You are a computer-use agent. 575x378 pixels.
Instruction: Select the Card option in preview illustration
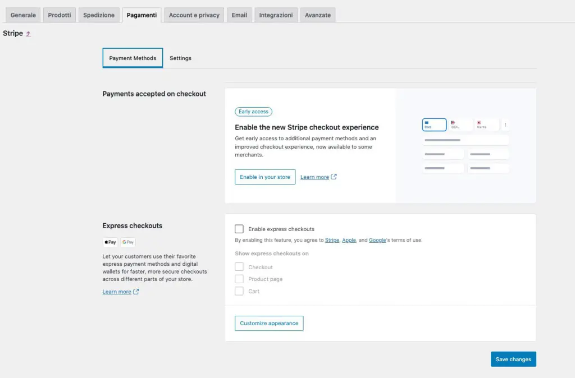(x=434, y=125)
